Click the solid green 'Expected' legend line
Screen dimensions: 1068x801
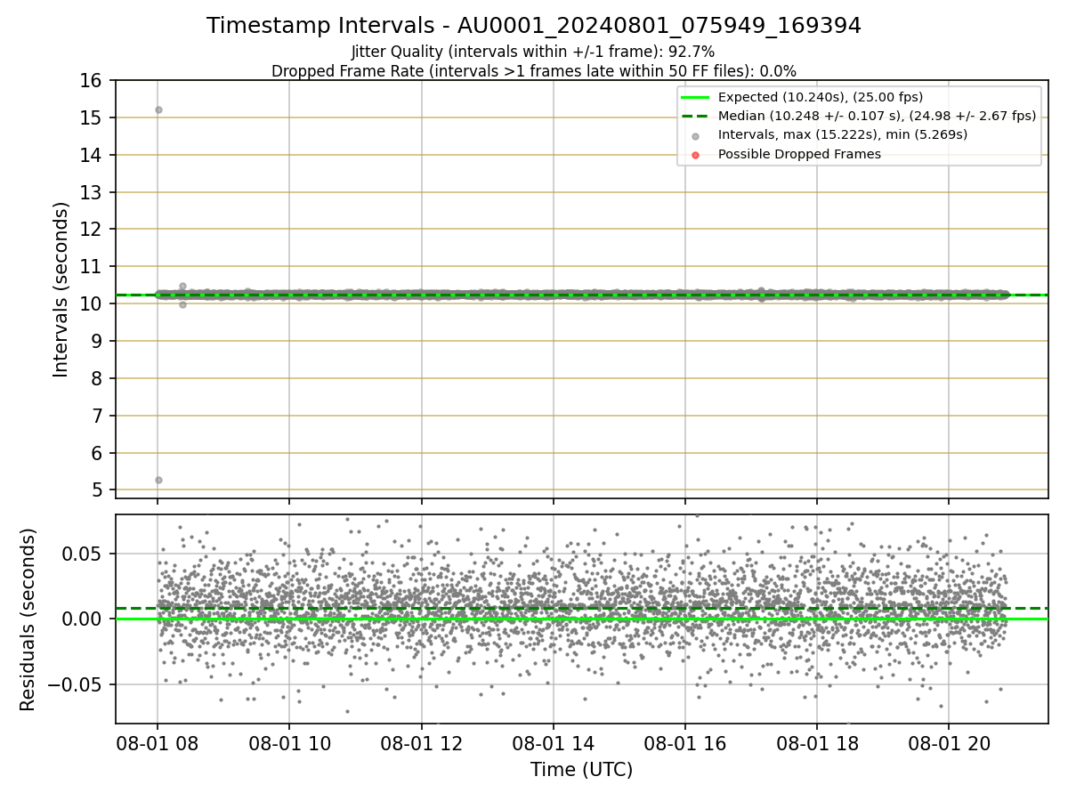pyautogui.click(x=696, y=97)
